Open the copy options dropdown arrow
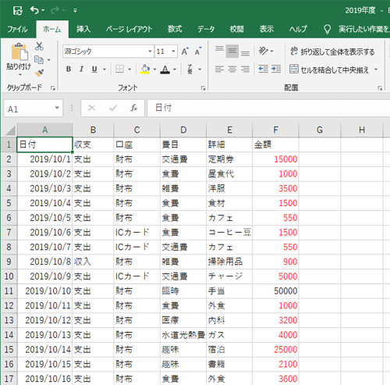Screen dimensions: 390x385 tap(49, 60)
